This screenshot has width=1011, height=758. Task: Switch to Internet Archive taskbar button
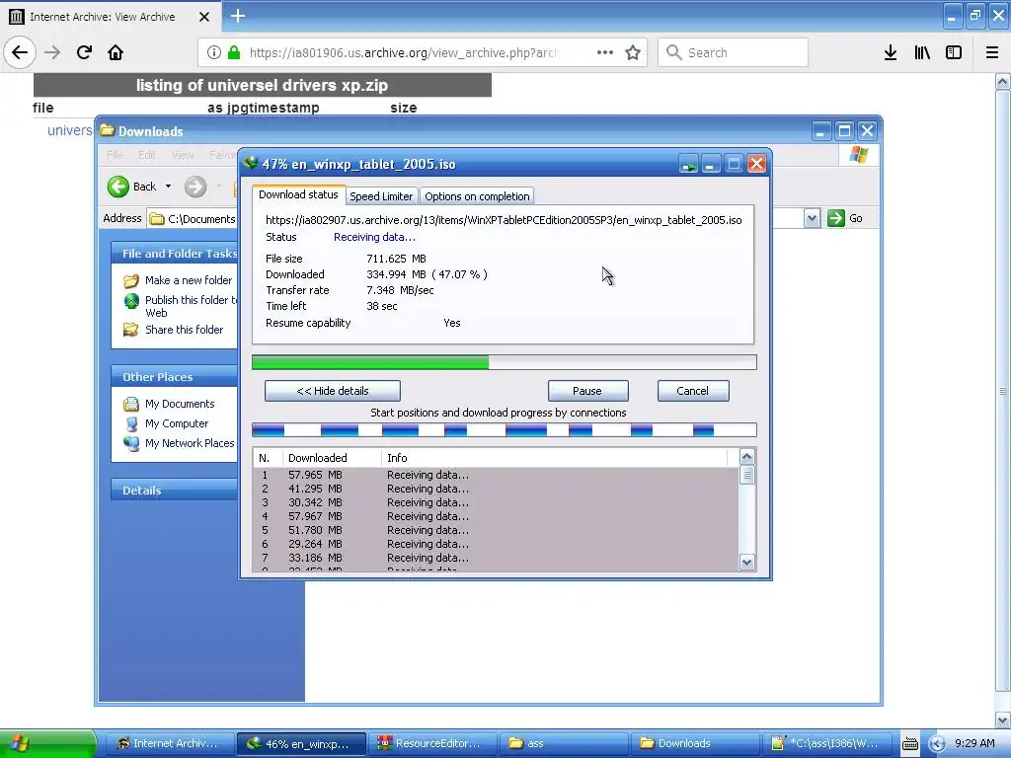[x=169, y=743]
